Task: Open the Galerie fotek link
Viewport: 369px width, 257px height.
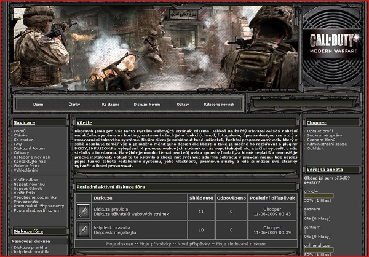Action: point(27,165)
